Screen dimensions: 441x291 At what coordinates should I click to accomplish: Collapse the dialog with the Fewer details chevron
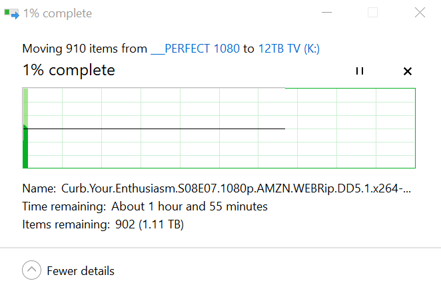coord(31,270)
